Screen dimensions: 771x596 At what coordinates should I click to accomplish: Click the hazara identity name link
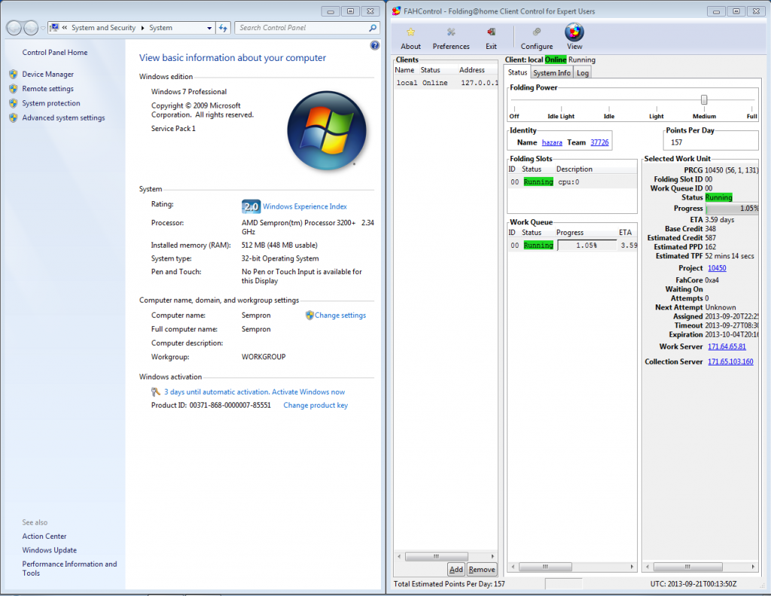click(x=552, y=142)
